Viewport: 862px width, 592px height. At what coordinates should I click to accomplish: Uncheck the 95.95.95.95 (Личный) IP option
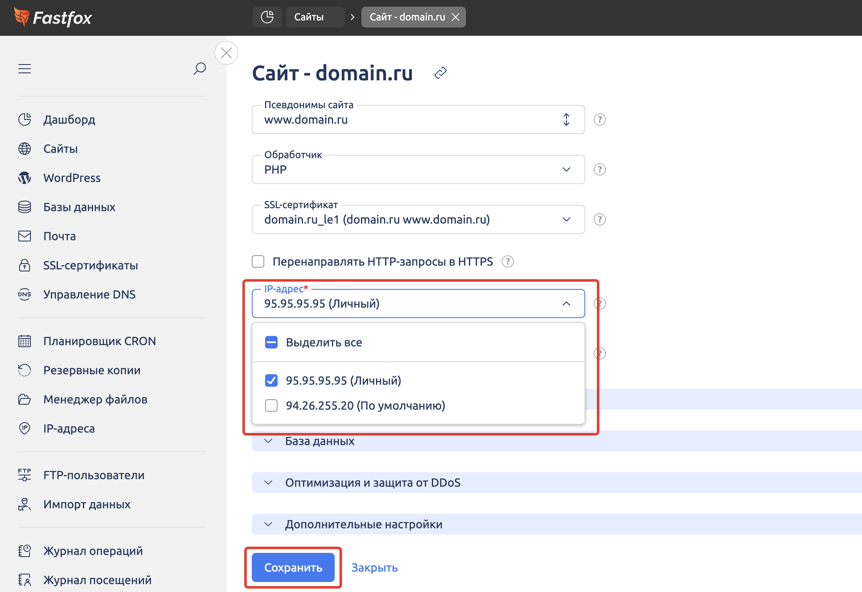click(x=271, y=381)
